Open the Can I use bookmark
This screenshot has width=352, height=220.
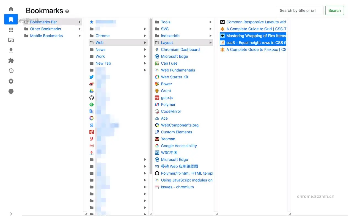point(169,63)
